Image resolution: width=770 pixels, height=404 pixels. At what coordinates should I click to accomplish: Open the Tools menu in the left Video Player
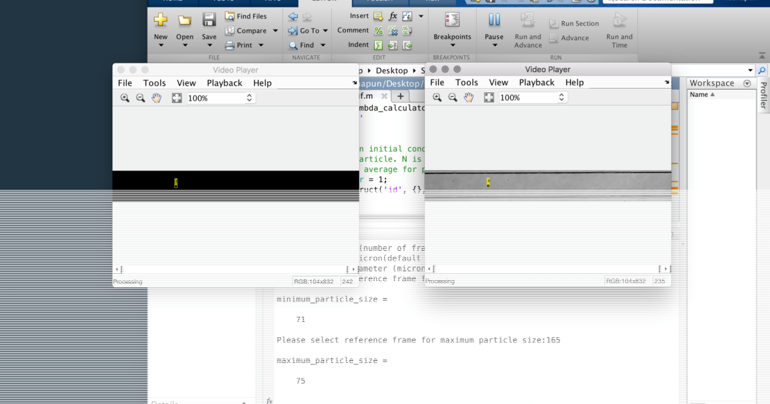pyautogui.click(x=154, y=83)
